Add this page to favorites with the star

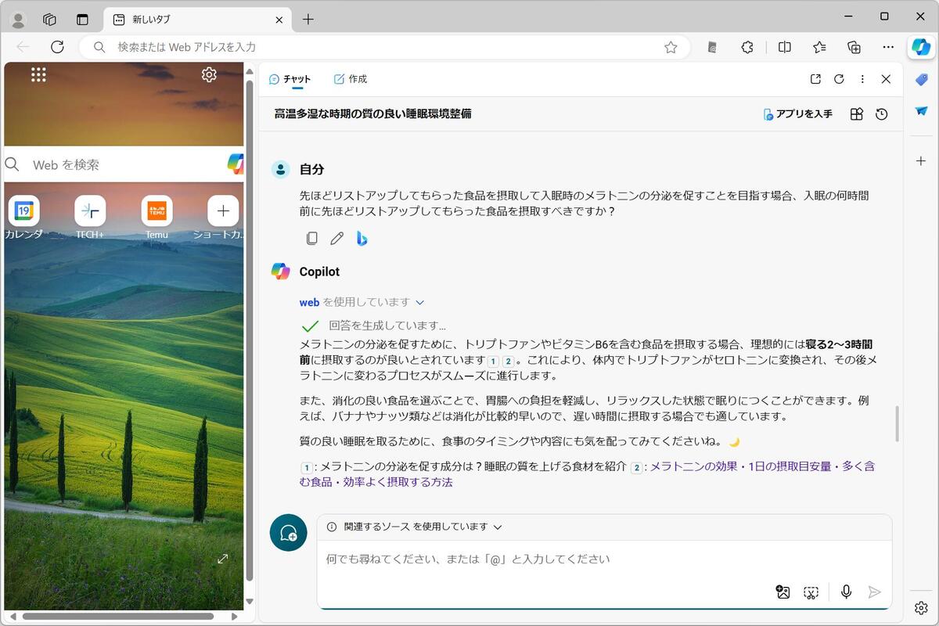671,47
